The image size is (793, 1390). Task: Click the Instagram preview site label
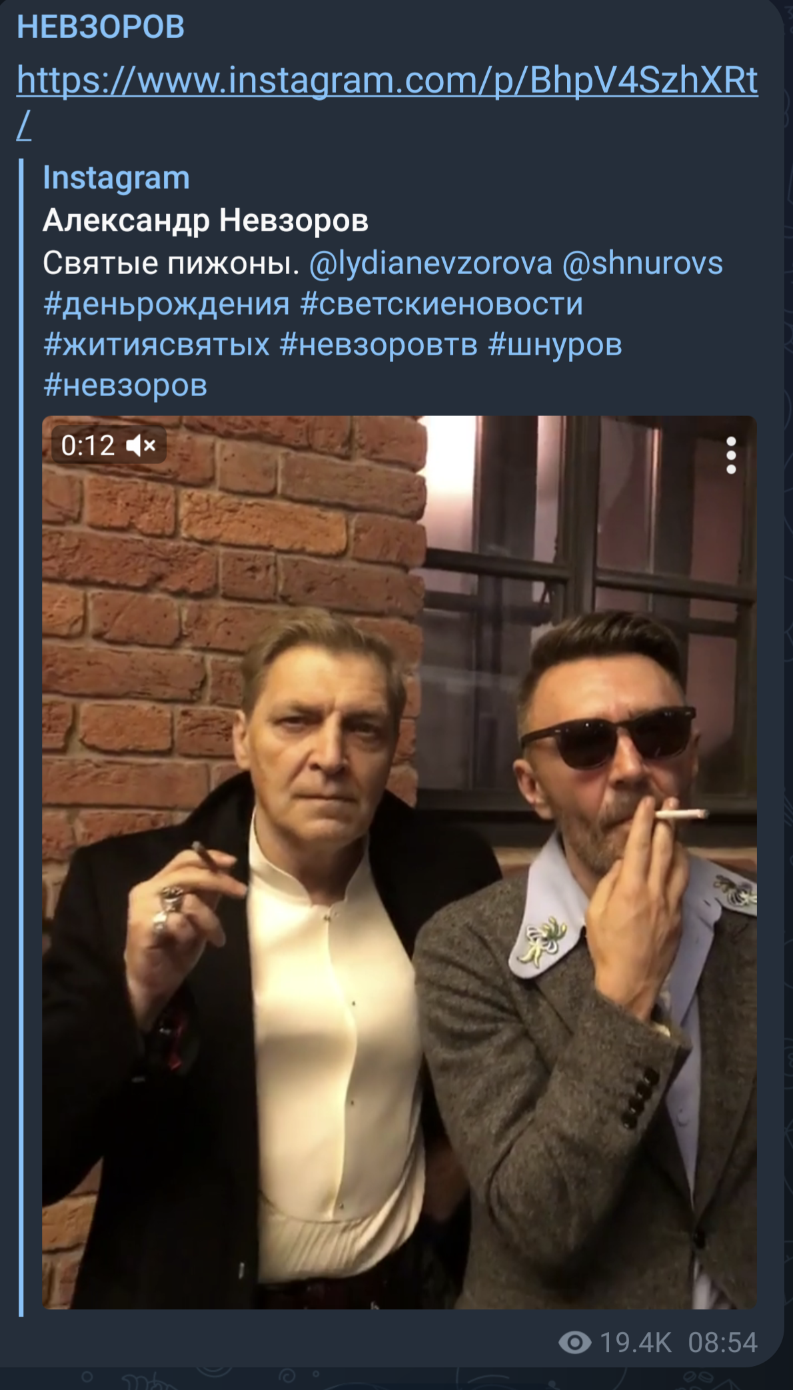coord(117,178)
